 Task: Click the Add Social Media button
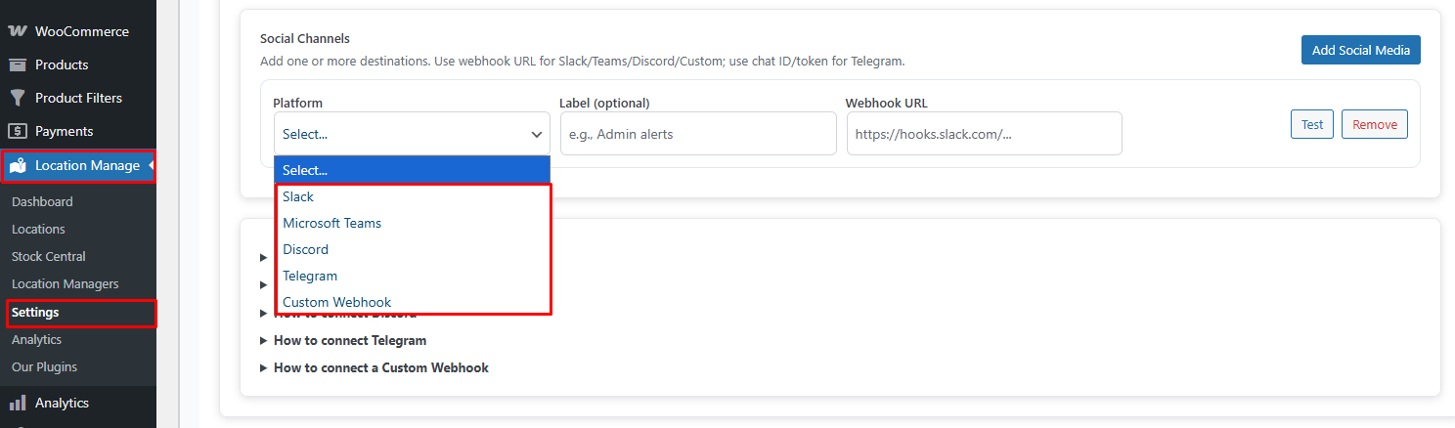(x=1360, y=50)
